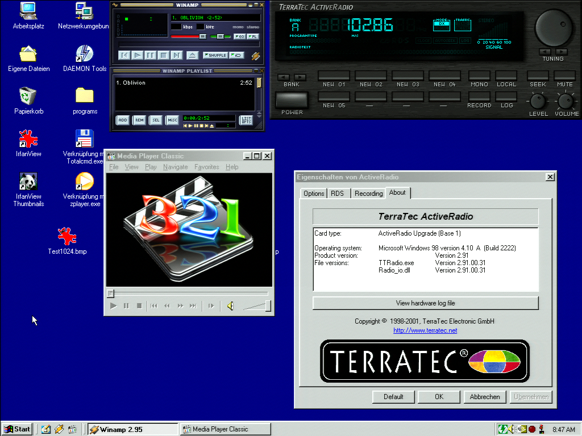Open Media Player Classic View menu
This screenshot has width=582, height=436.
tap(131, 167)
